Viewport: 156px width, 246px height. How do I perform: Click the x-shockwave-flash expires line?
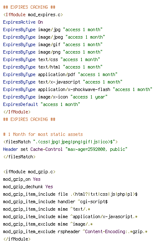coord(78,89)
